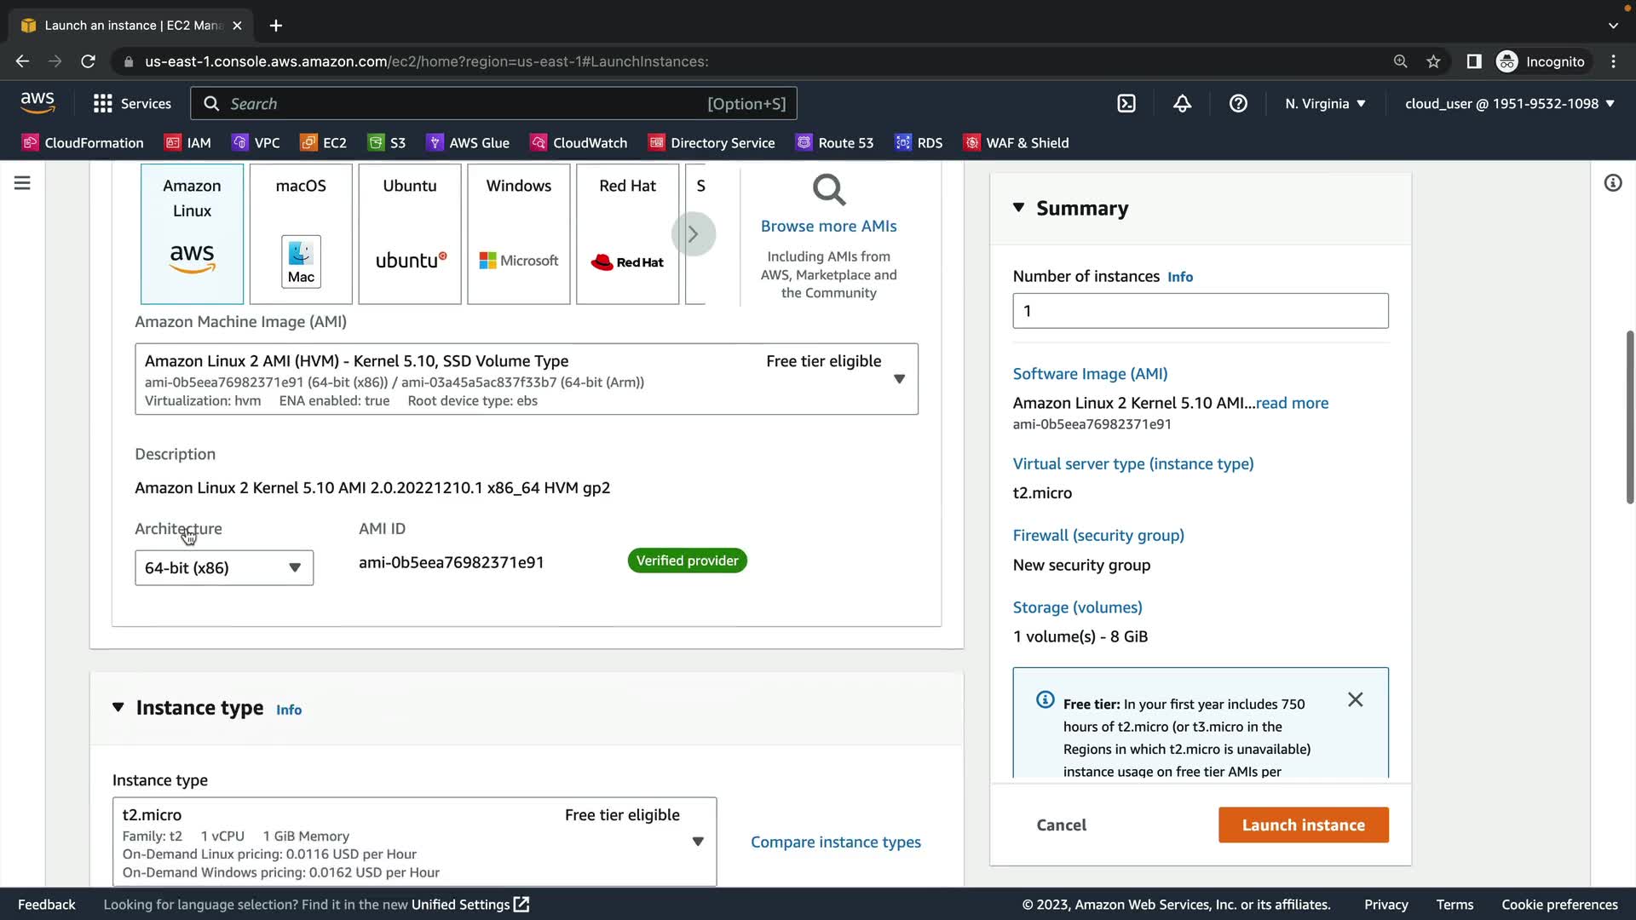Open the N. Virginia region menu
This screenshot has height=920, width=1636.
(x=1325, y=104)
